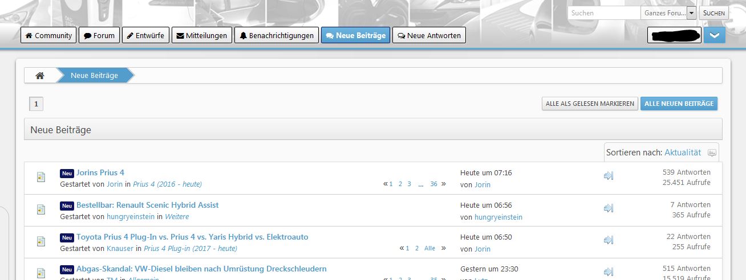Open Knauser user profile link

click(x=120, y=249)
